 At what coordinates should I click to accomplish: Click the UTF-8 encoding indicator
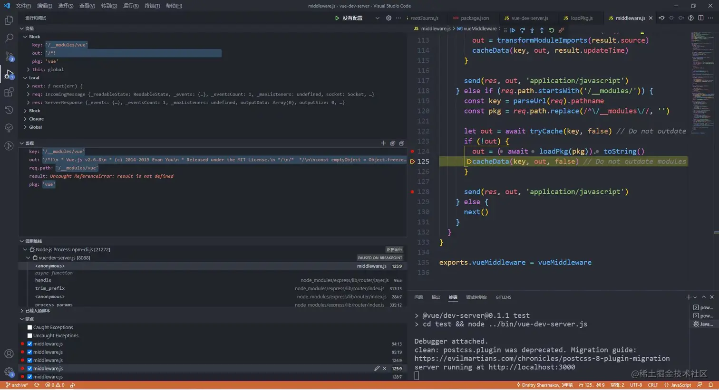pos(636,385)
